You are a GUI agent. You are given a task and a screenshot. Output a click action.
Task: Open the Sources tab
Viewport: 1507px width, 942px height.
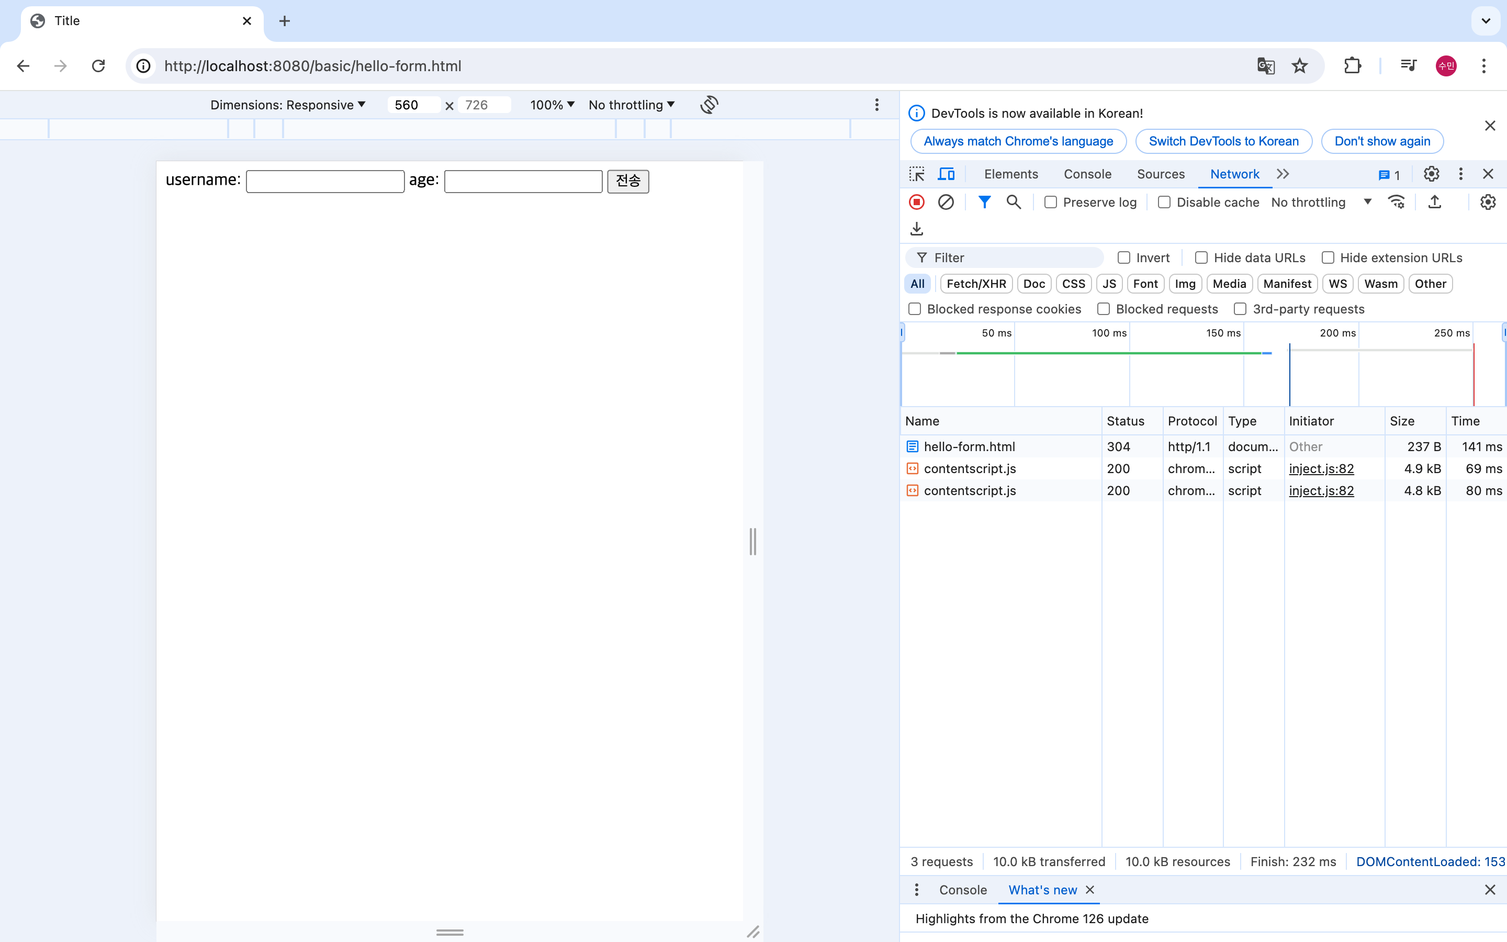point(1160,174)
